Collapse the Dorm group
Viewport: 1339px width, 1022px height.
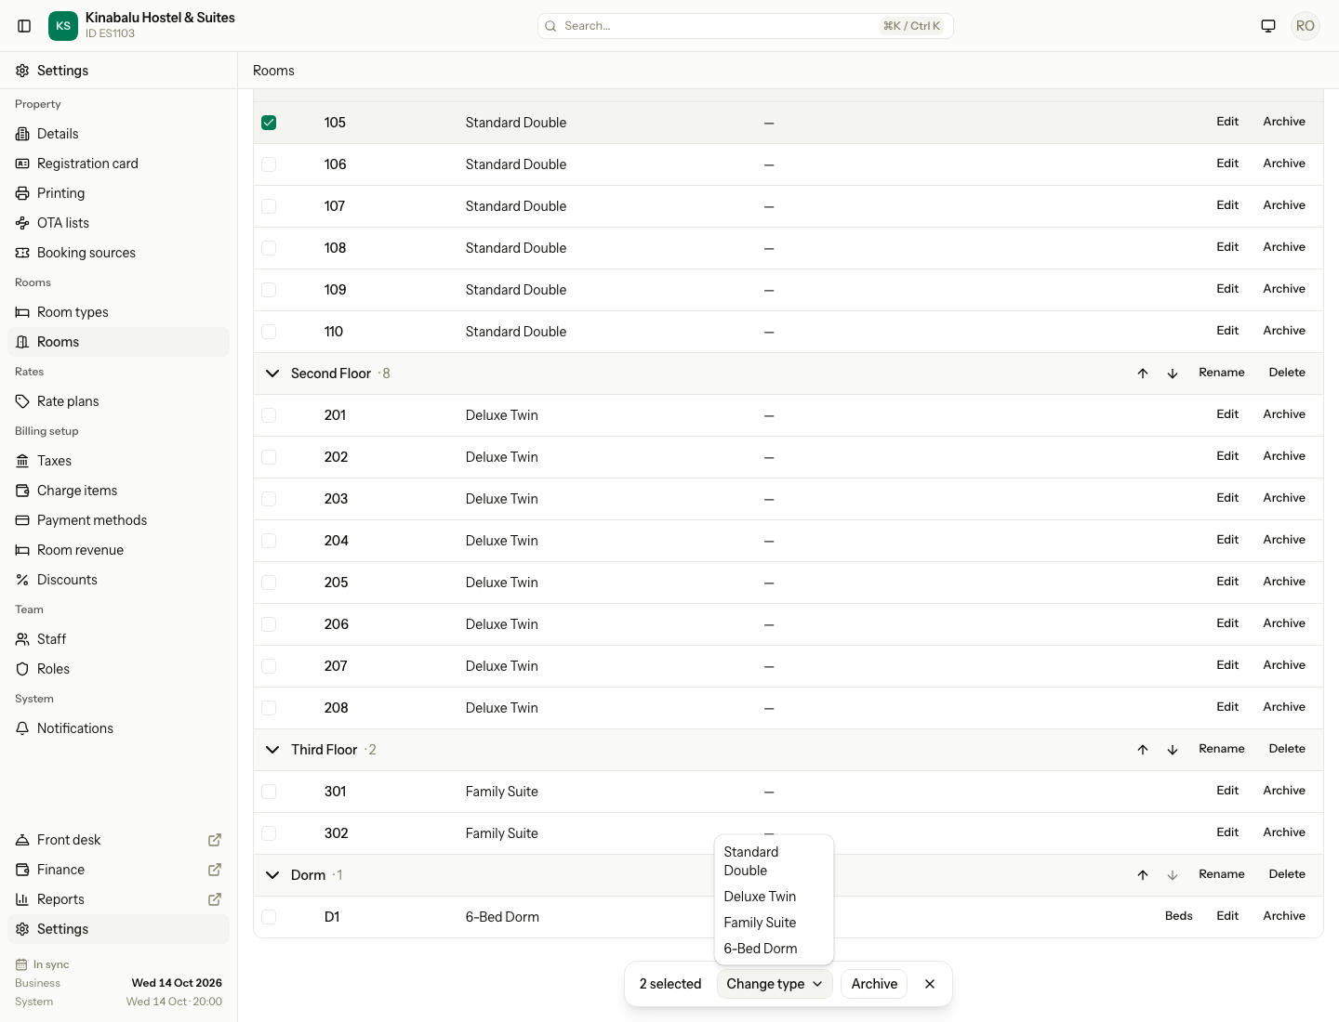pyautogui.click(x=272, y=875)
